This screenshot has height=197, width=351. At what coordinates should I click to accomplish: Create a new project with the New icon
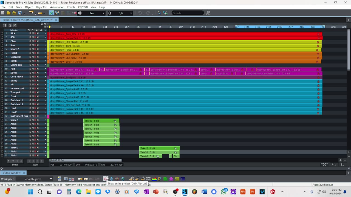tap(3, 13)
